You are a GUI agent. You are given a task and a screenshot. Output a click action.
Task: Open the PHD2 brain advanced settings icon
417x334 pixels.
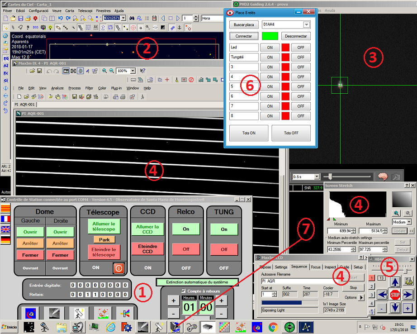(383, 177)
